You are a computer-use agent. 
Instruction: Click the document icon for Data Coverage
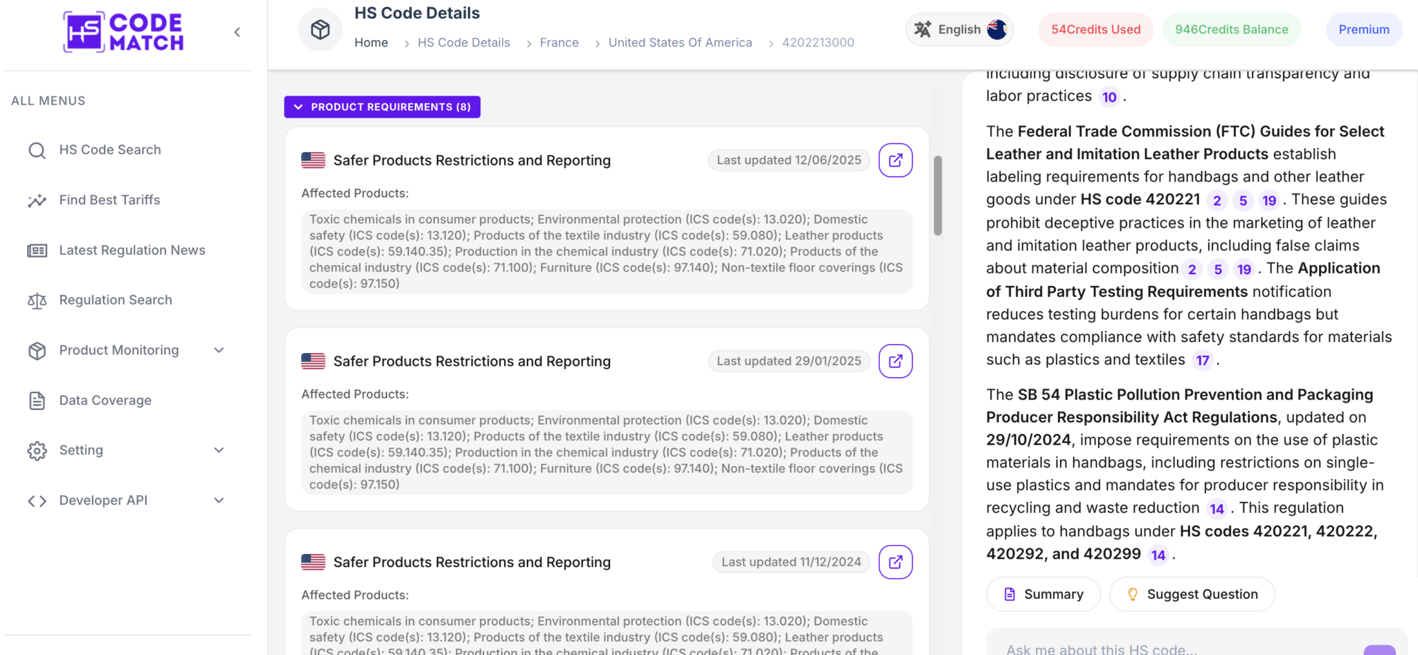pos(37,400)
